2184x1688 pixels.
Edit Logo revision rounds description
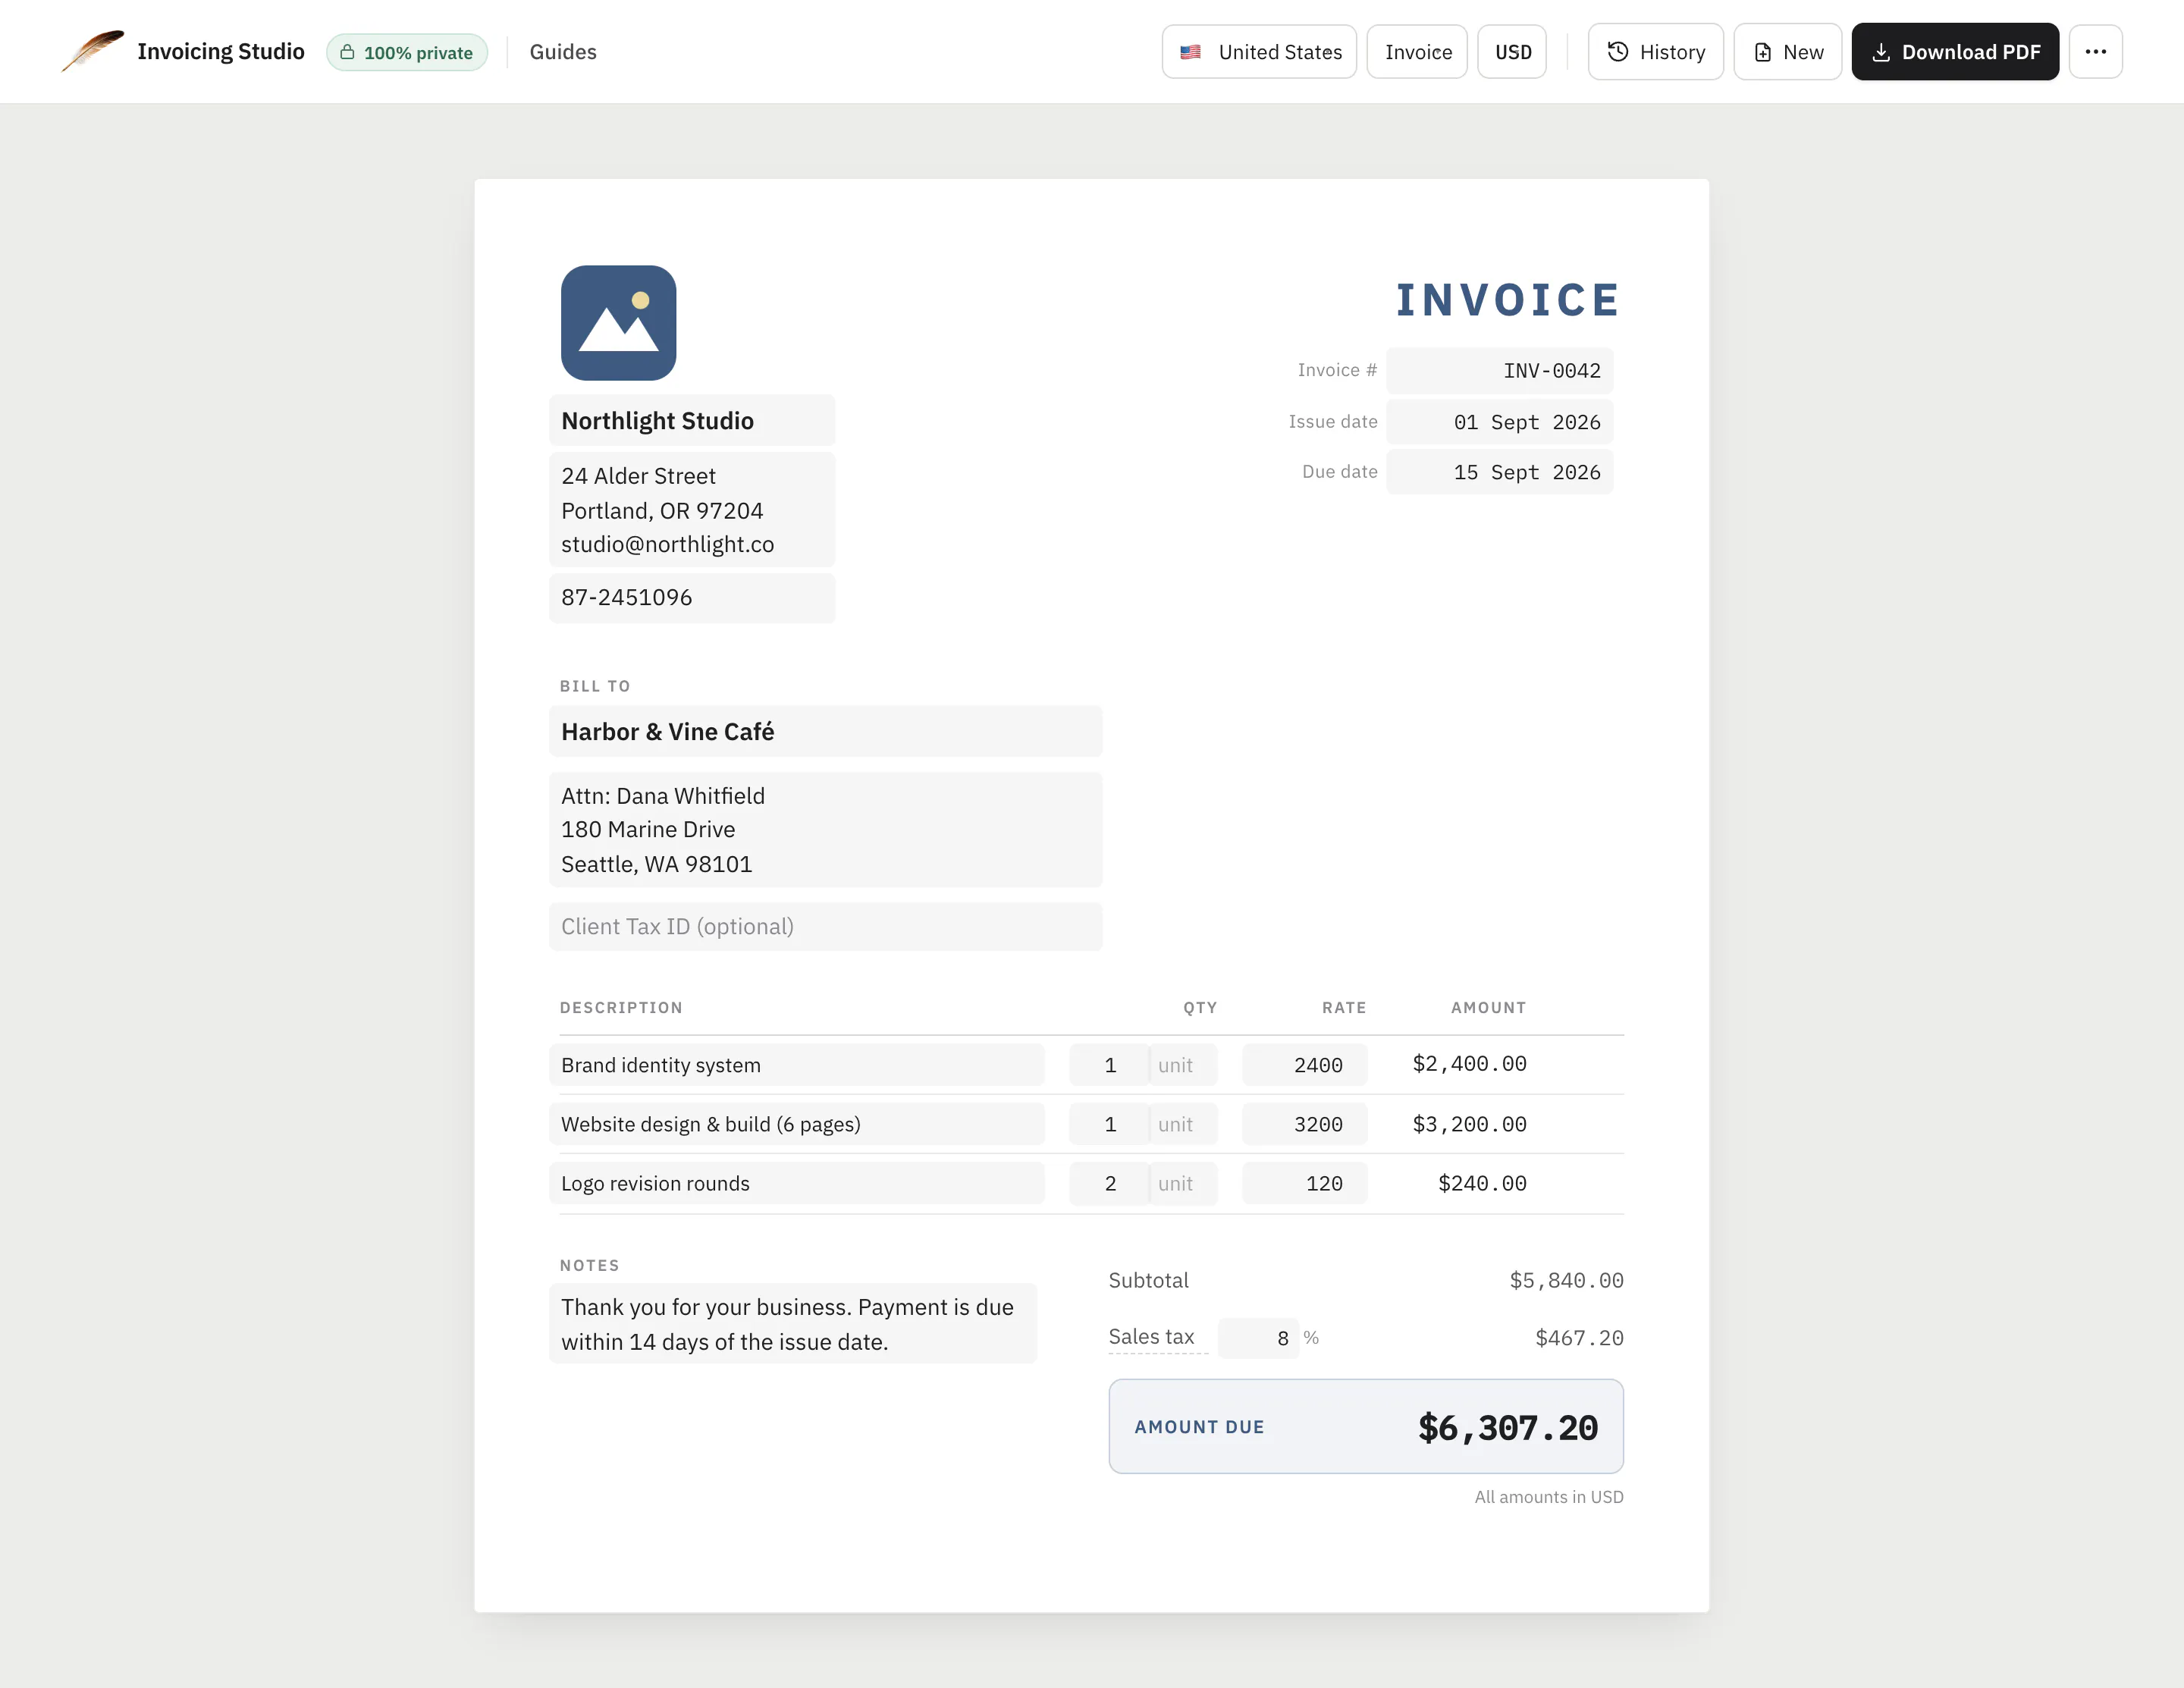(x=796, y=1183)
